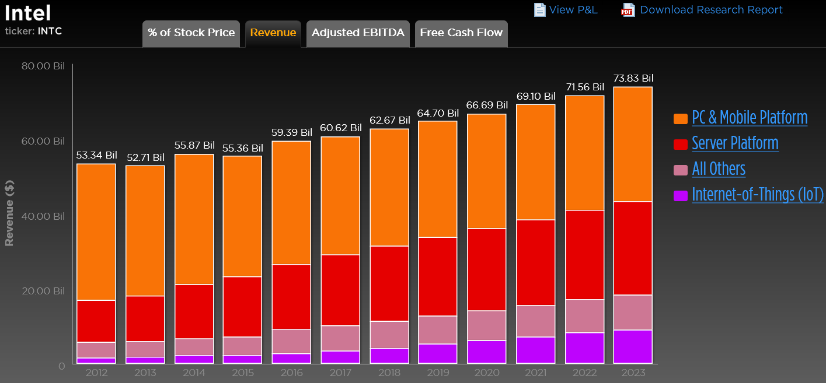Click the 55.87 Bil total label
Viewport: 826px width, 383px height.
click(194, 146)
